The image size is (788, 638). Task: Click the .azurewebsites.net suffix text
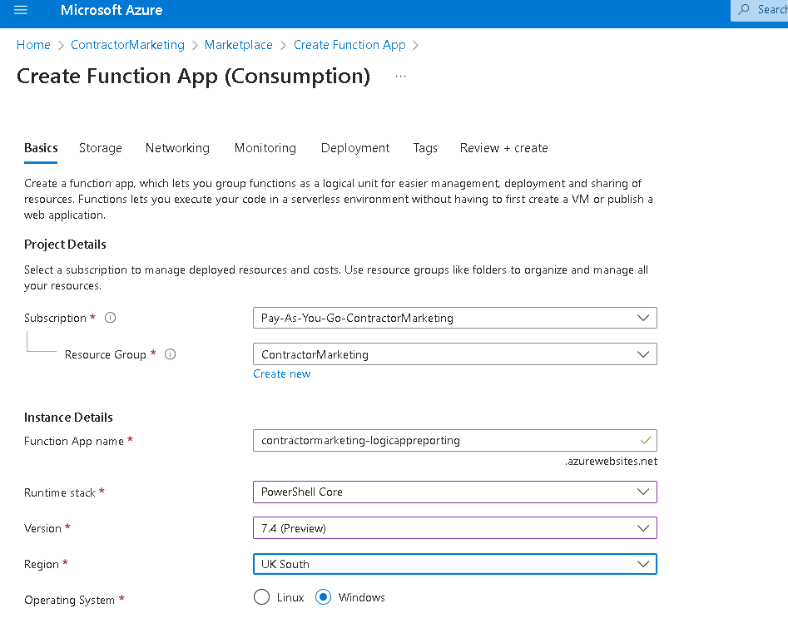[x=611, y=461]
